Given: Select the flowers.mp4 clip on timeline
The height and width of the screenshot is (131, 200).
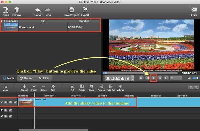Looking at the screenshot, I should click(109, 102).
